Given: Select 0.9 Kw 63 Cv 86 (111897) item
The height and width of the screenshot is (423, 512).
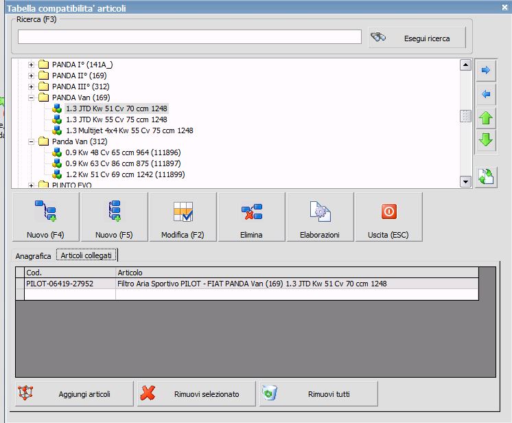Looking at the screenshot, I should tap(123, 163).
